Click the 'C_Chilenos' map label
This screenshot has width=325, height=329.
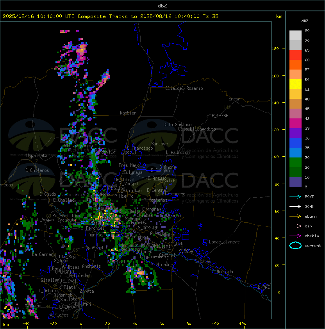[37, 170]
